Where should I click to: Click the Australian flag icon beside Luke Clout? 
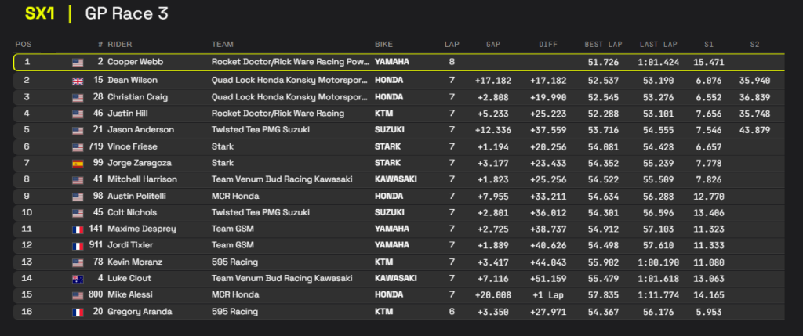point(78,279)
